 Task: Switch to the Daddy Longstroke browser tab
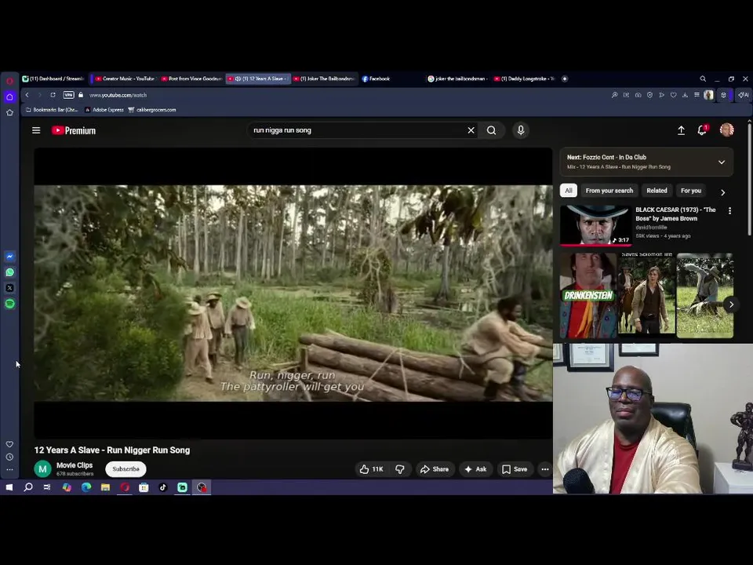click(525, 78)
